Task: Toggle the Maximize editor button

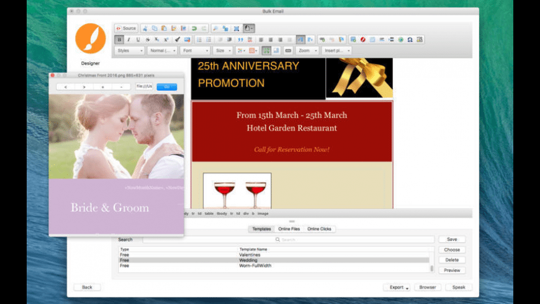Action: click(x=266, y=51)
